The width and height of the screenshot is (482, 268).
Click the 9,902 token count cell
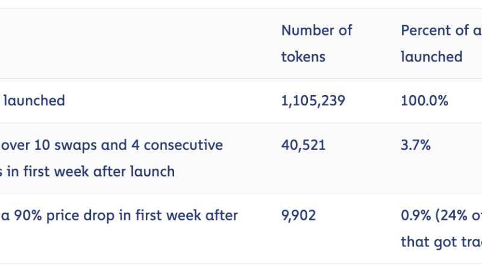tap(299, 216)
